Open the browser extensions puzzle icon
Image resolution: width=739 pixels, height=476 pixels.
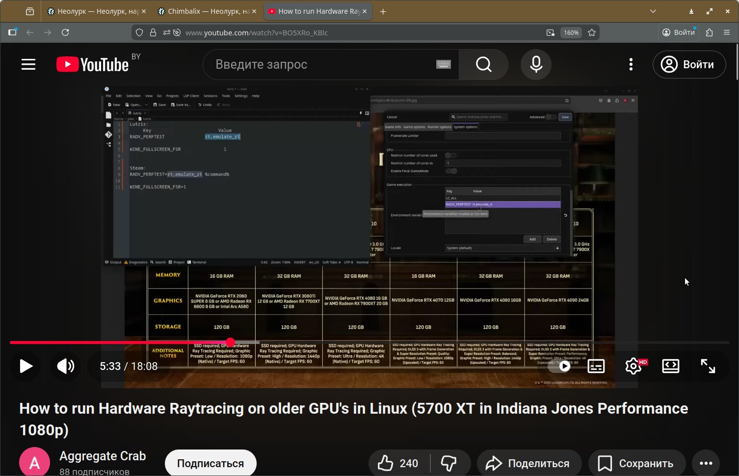tap(709, 32)
